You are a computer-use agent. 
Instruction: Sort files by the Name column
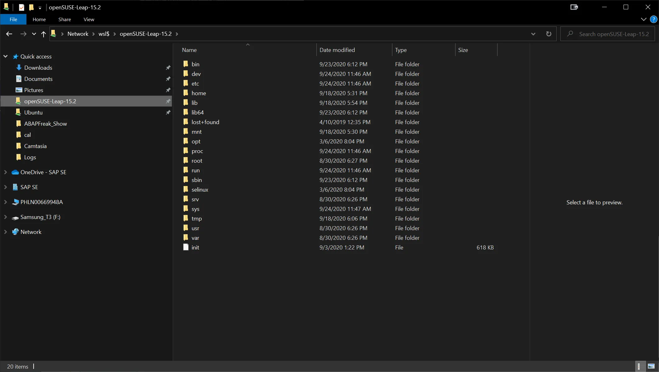pos(189,50)
